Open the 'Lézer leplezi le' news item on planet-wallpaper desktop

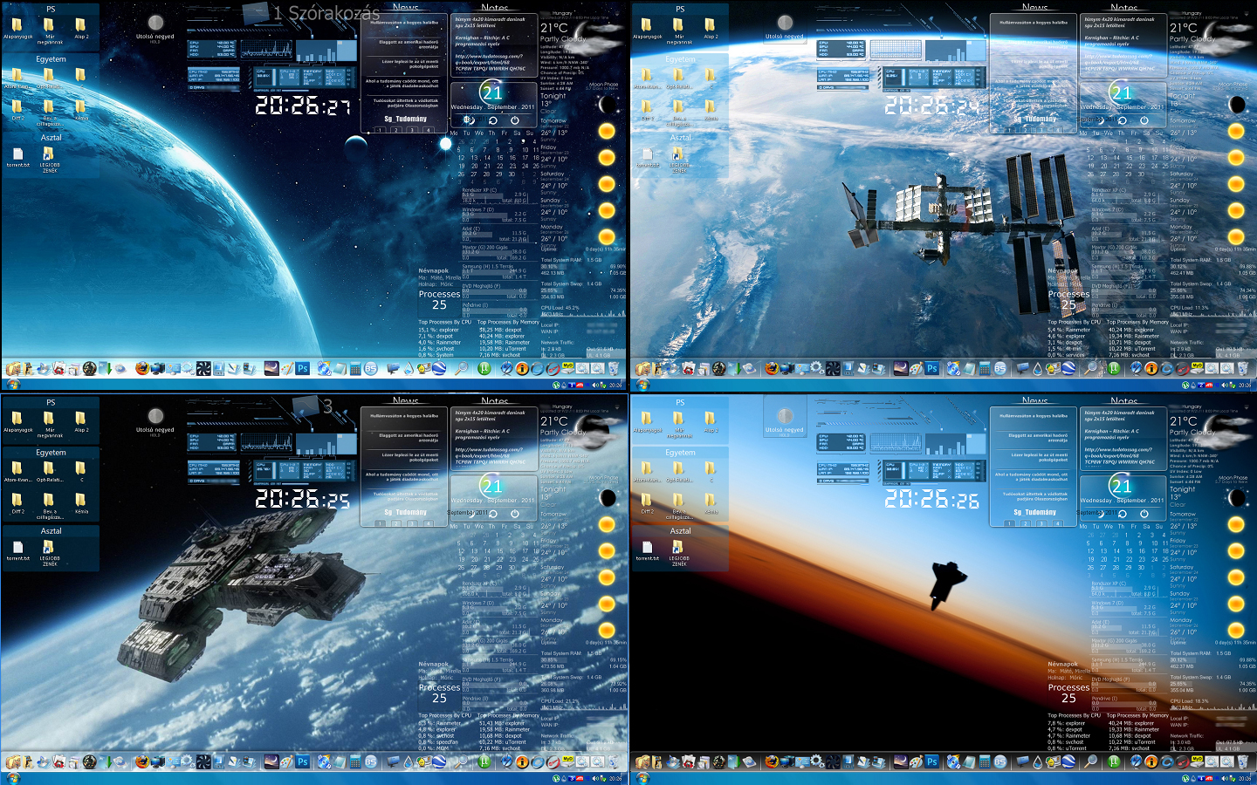coord(410,65)
